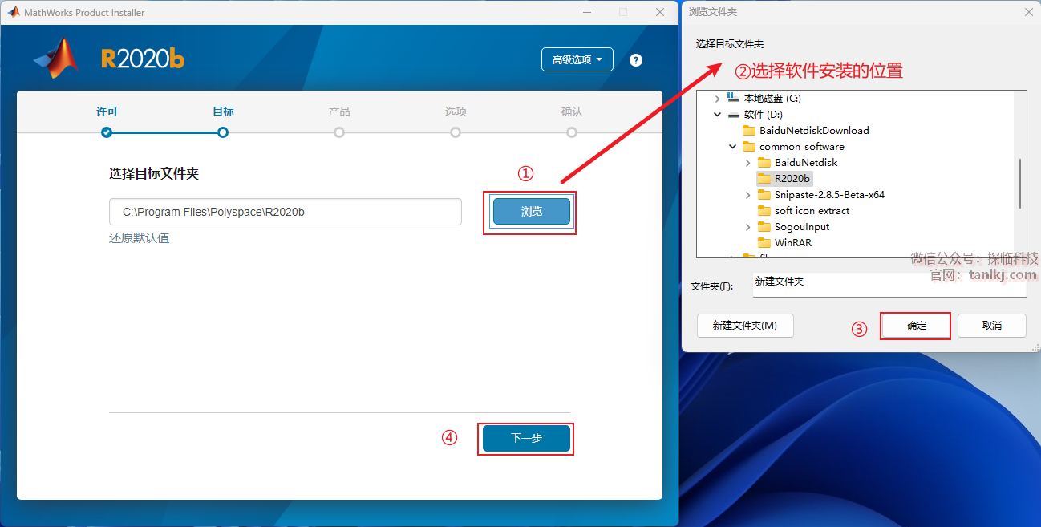Click 取消 in browse folder dialog
The width and height of the screenshot is (1041, 527).
click(x=992, y=326)
